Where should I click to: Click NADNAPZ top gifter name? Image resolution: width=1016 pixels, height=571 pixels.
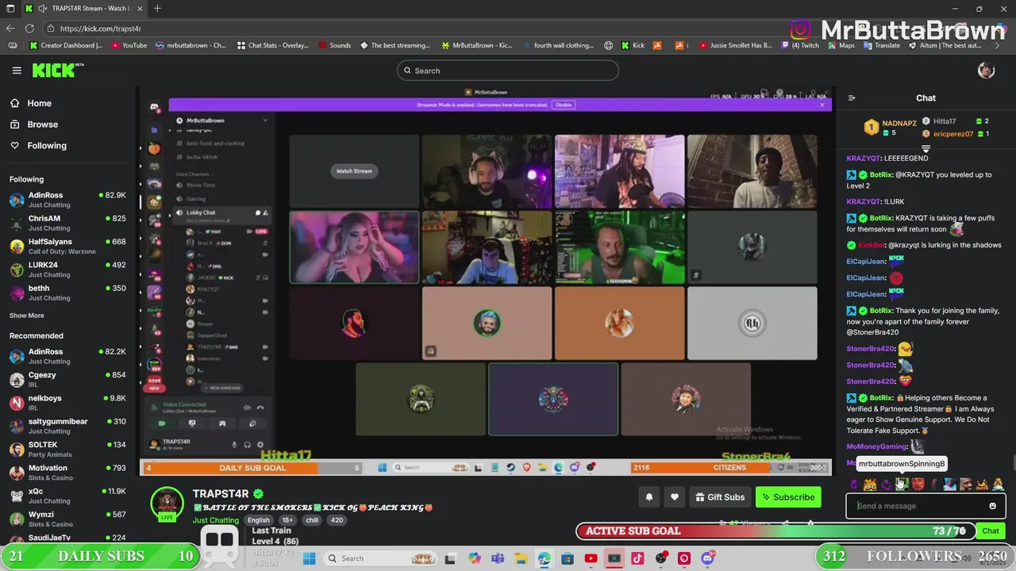[x=899, y=124]
